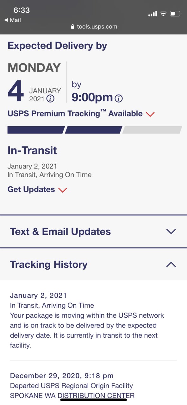The height and width of the screenshot is (405, 187).
Task: Select the Tracking History section header
Action: pyautogui.click(x=93, y=264)
